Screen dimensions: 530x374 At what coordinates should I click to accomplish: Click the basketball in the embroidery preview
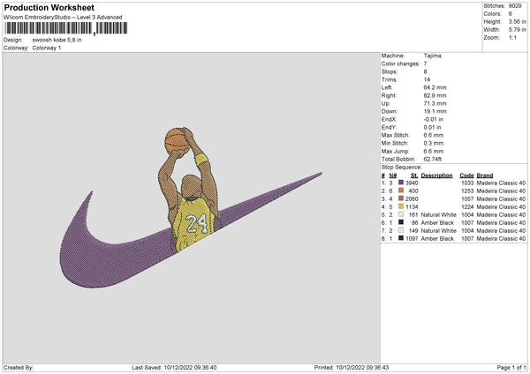(176, 141)
